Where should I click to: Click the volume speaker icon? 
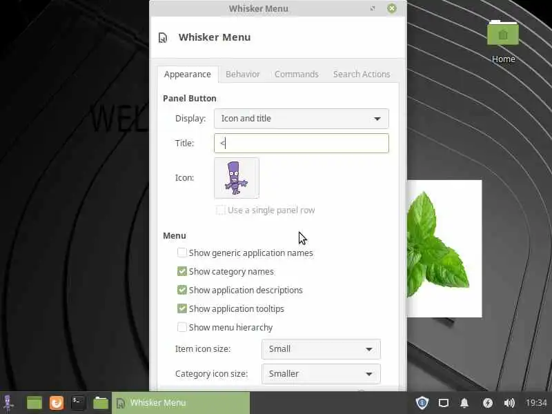[509, 403]
